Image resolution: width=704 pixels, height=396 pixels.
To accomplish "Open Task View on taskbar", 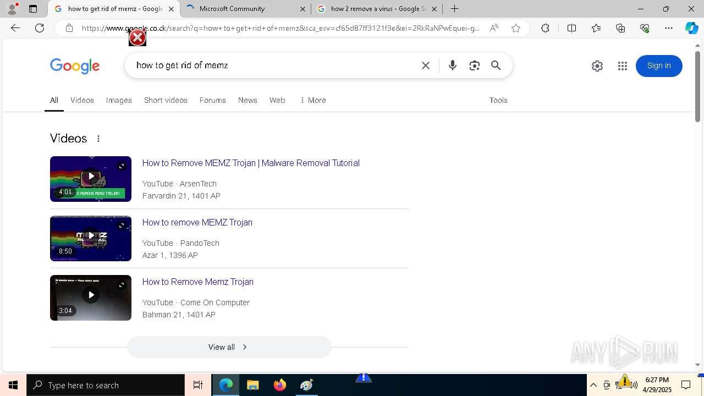I will click(198, 385).
